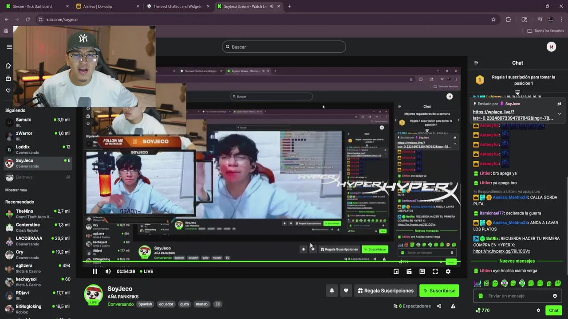Open the Conversando category link
Image resolution: width=568 pixels, height=319 pixels.
tap(120, 304)
